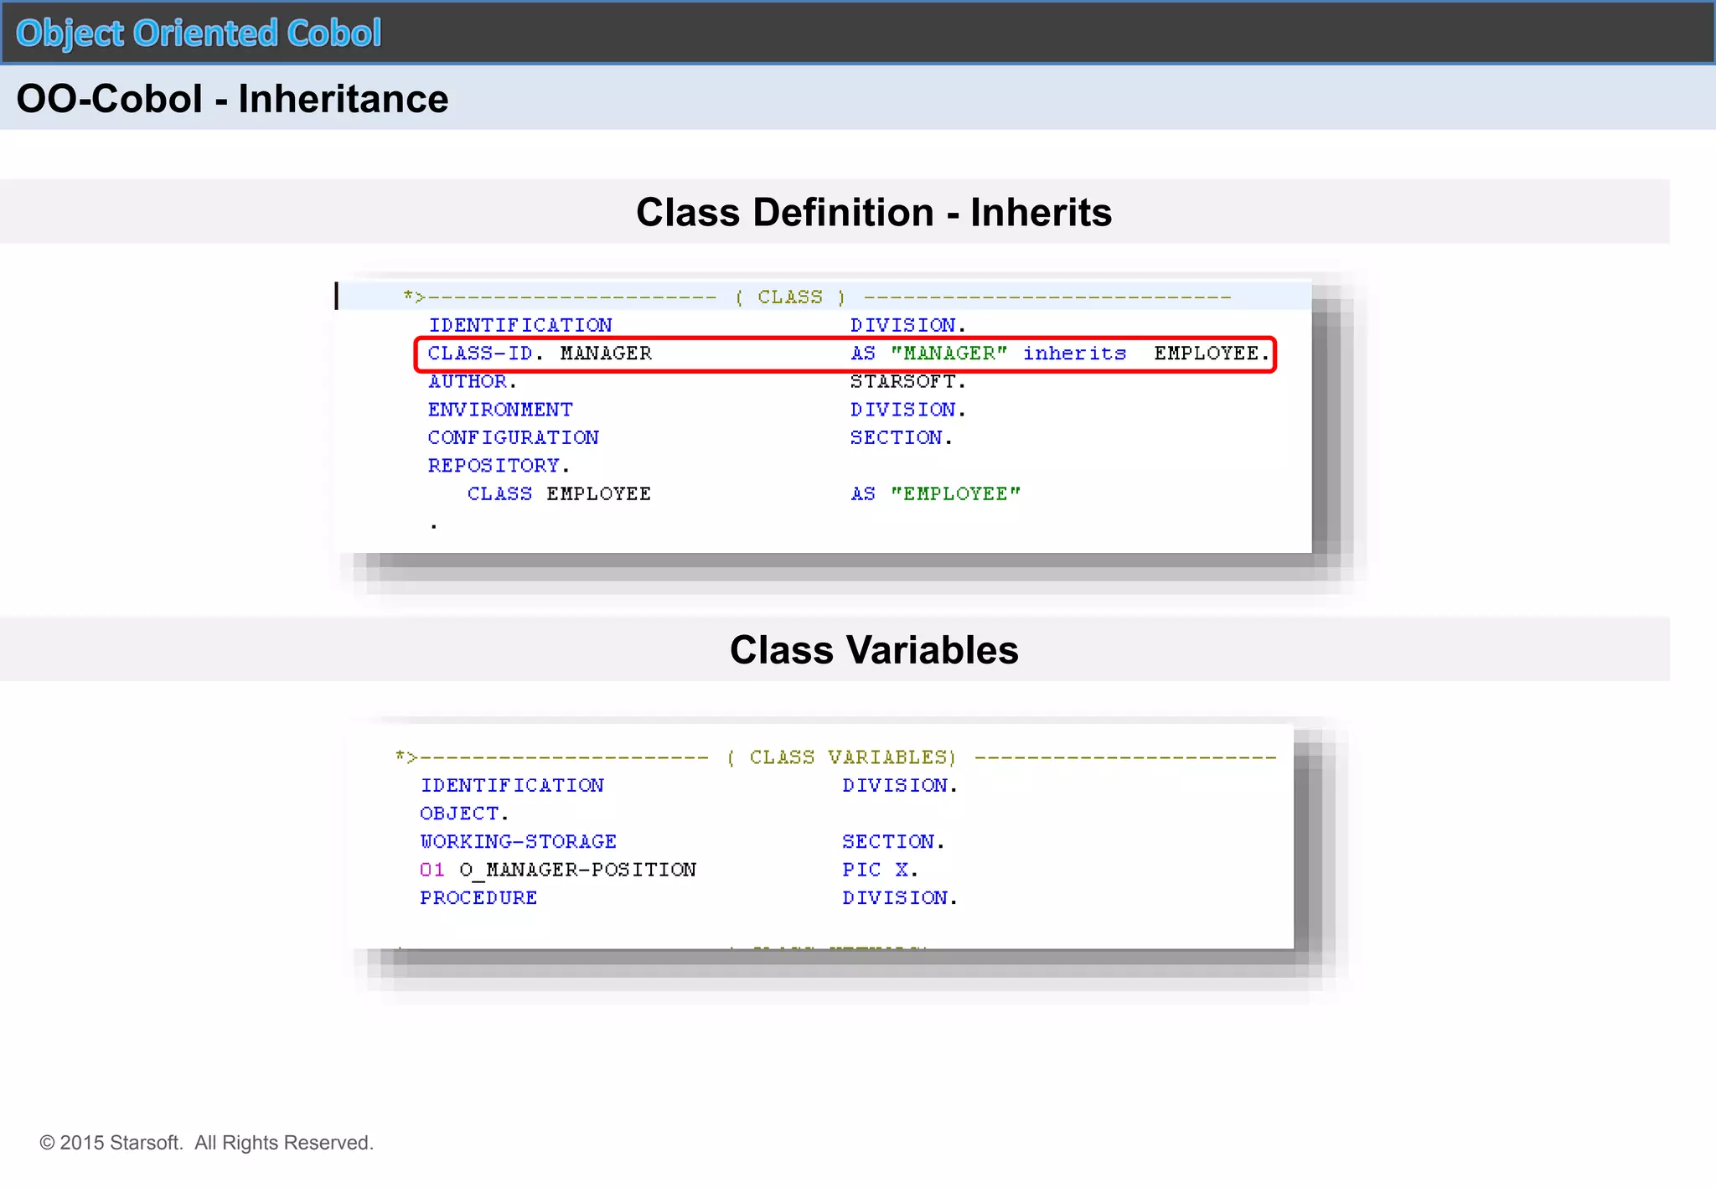Click the 'inherits' keyword
Screen dimensions: 1716x1188
click(1074, 354)
